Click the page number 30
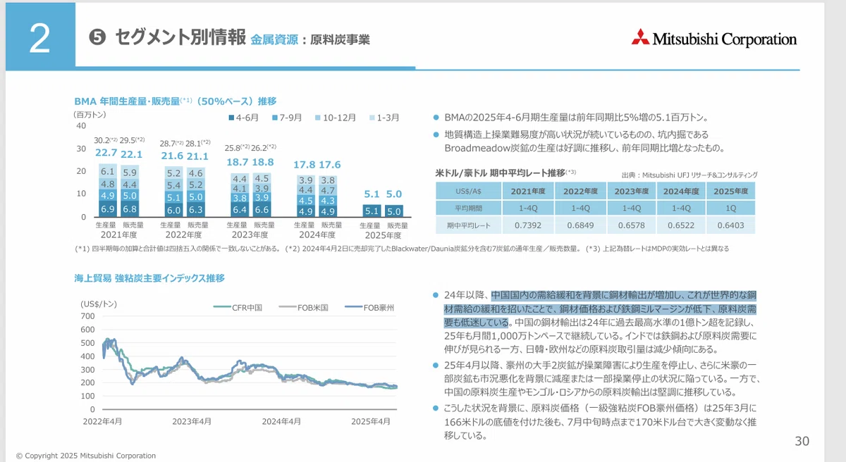Viewport: 846px width, 462px height. point(802,442)
